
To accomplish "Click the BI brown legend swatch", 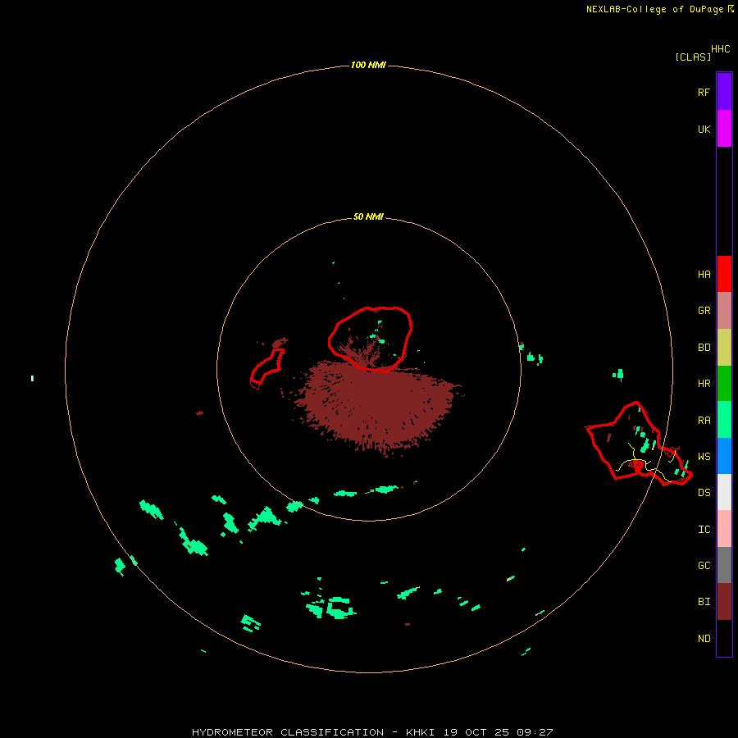I will pos(724,602).
